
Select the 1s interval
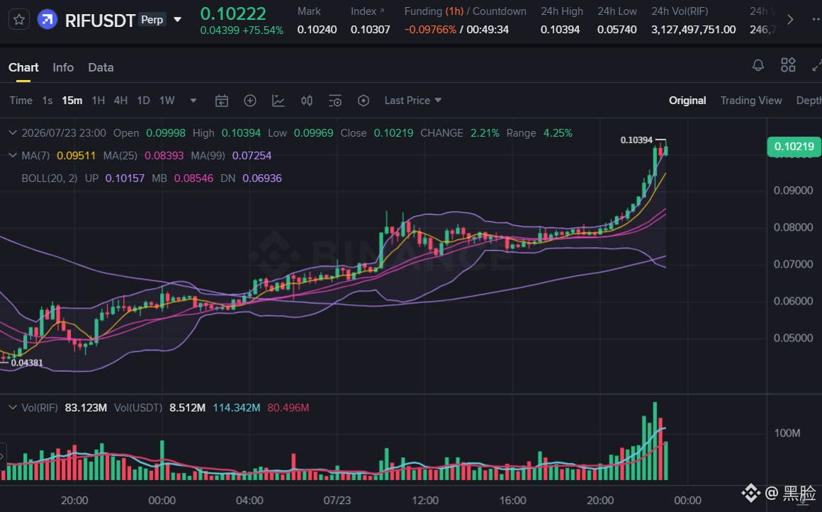point(47,101)
